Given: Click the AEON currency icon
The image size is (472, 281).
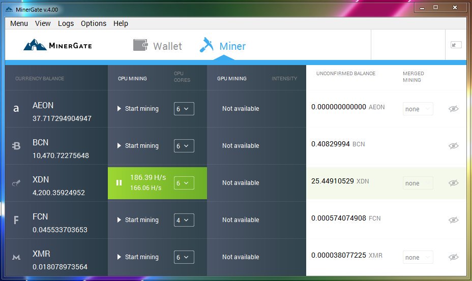Looking at the screenshot, I should [x=16, y=109].
